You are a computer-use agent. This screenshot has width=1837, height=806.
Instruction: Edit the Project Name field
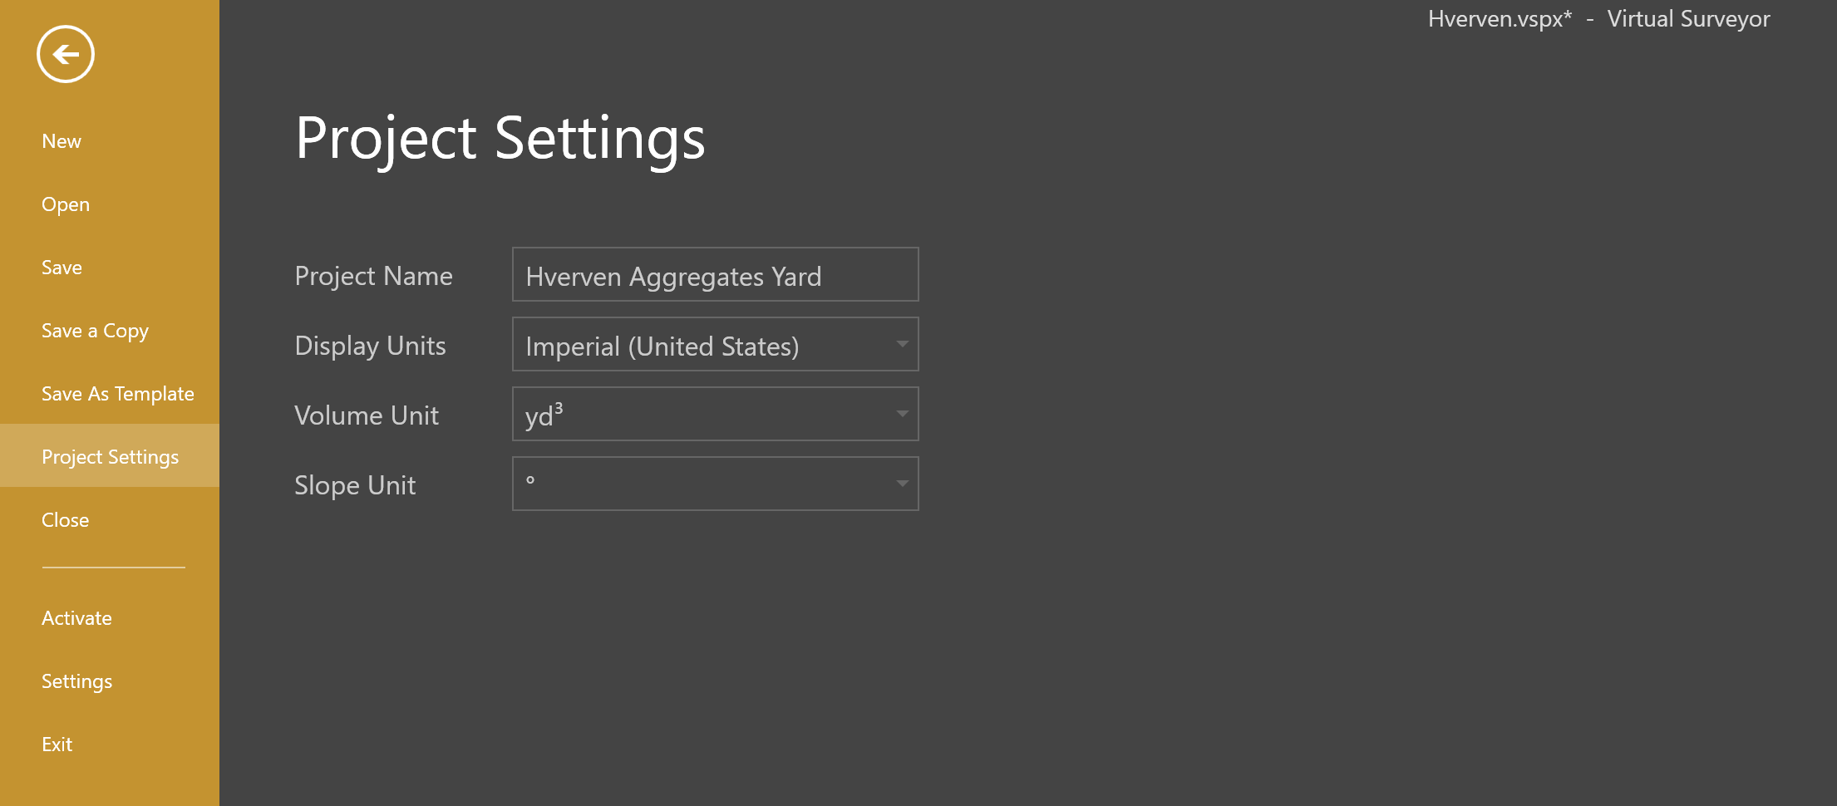(x=715, y=274)
